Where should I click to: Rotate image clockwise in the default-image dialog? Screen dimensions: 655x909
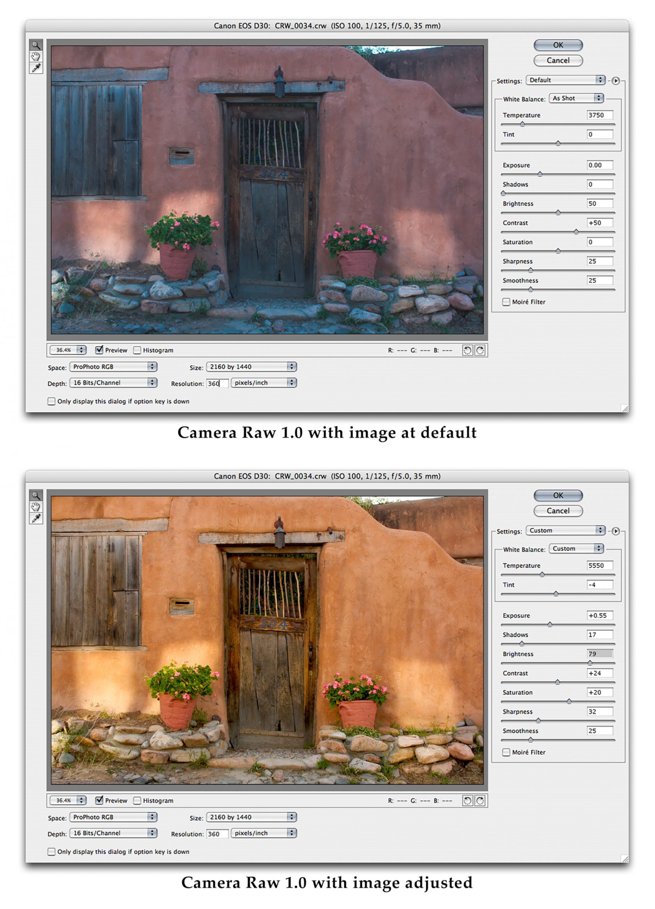pos(480,350)
